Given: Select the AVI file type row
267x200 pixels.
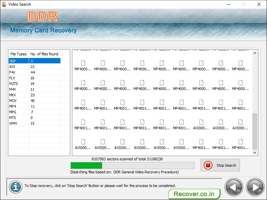Looking at the screenshot, I should (18, 66).
